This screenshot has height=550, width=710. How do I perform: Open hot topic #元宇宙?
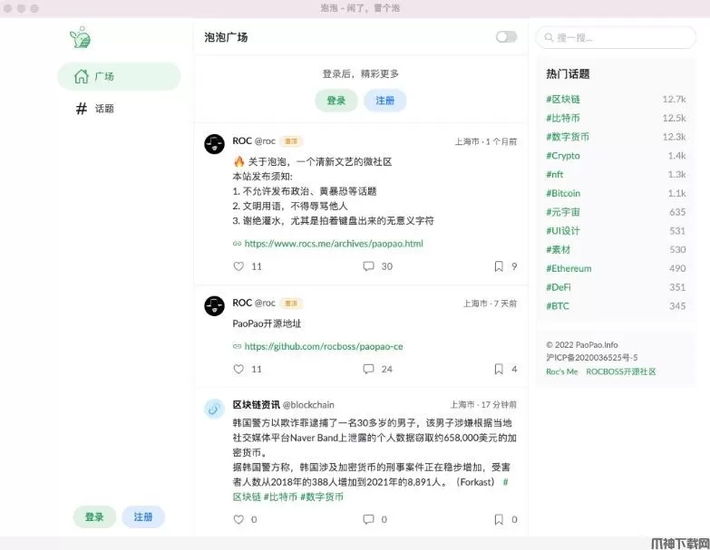[563, 212]
